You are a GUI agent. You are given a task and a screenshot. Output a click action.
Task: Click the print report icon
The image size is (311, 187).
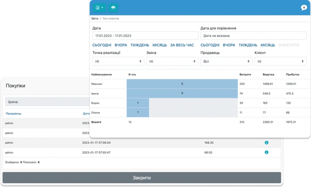pos(113,8)
